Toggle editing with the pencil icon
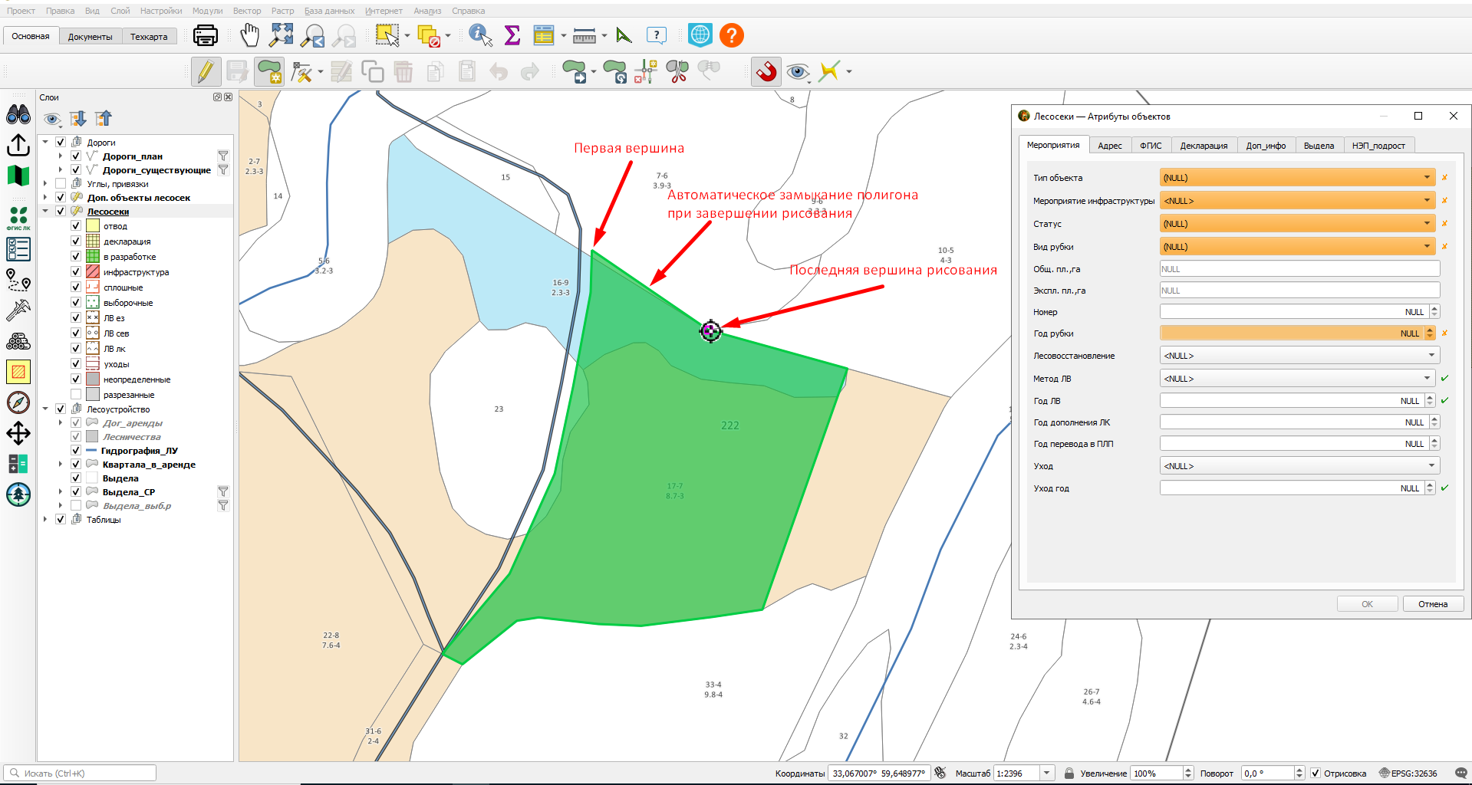The width and height of the screenshot is (1472, 785). click(x=206, y=72)
